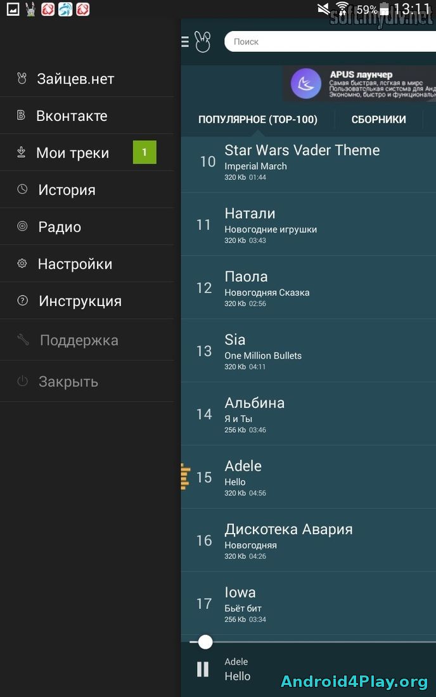Open Настройки gear settings
Viewport: 436px width, 697px height.
click(87, 264)
